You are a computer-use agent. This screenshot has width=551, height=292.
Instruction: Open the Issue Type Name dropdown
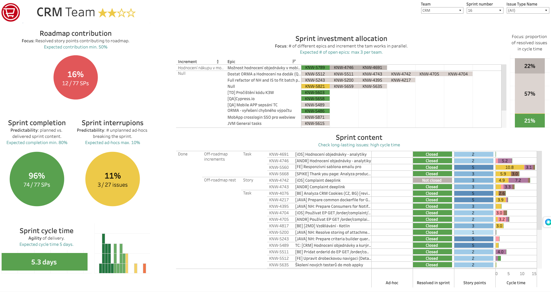click(528, 10)
